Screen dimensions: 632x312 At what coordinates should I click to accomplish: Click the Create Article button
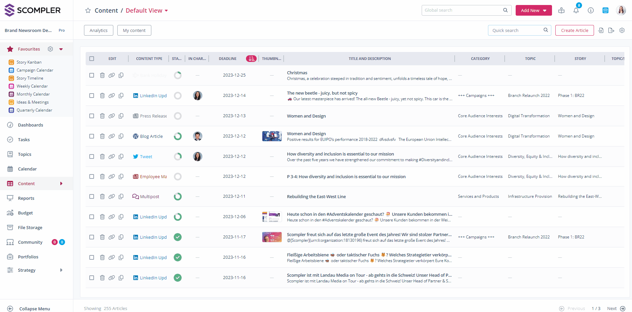(x=574, y=30)
